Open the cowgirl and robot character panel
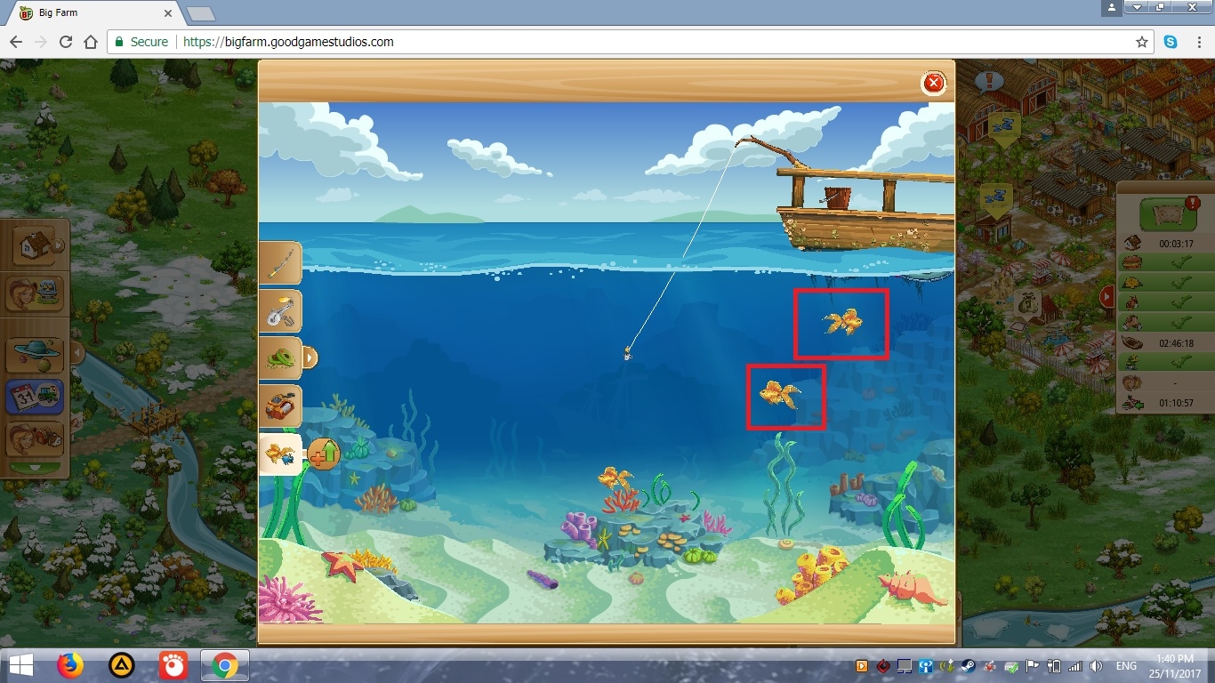Screen dimensions: 1215x683 pyautogui.click(x=36, y=293)
